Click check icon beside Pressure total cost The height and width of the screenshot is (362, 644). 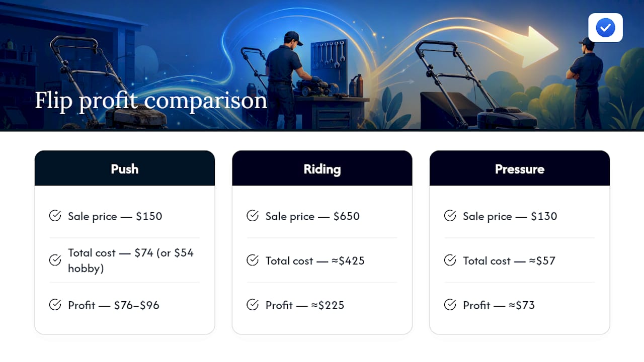click(x=450, y=260)
